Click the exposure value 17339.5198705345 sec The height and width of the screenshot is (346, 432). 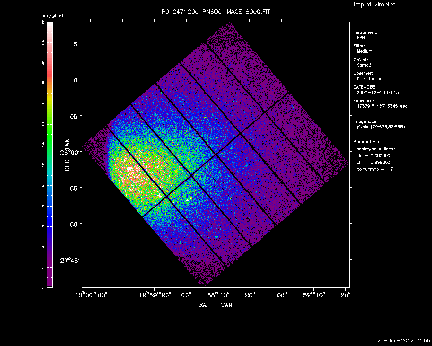(x=382, y=106)
